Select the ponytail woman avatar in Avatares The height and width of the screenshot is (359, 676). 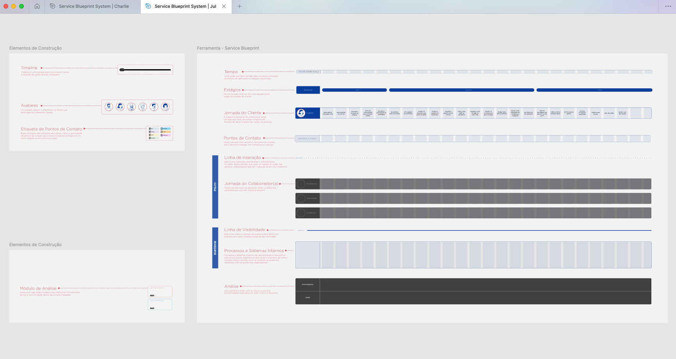(x=120, y=107)
